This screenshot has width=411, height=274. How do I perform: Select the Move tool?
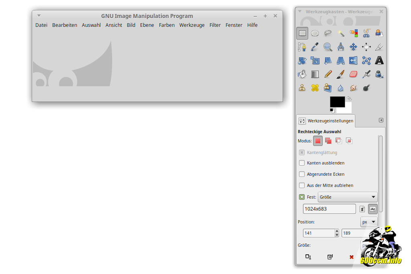353,47
